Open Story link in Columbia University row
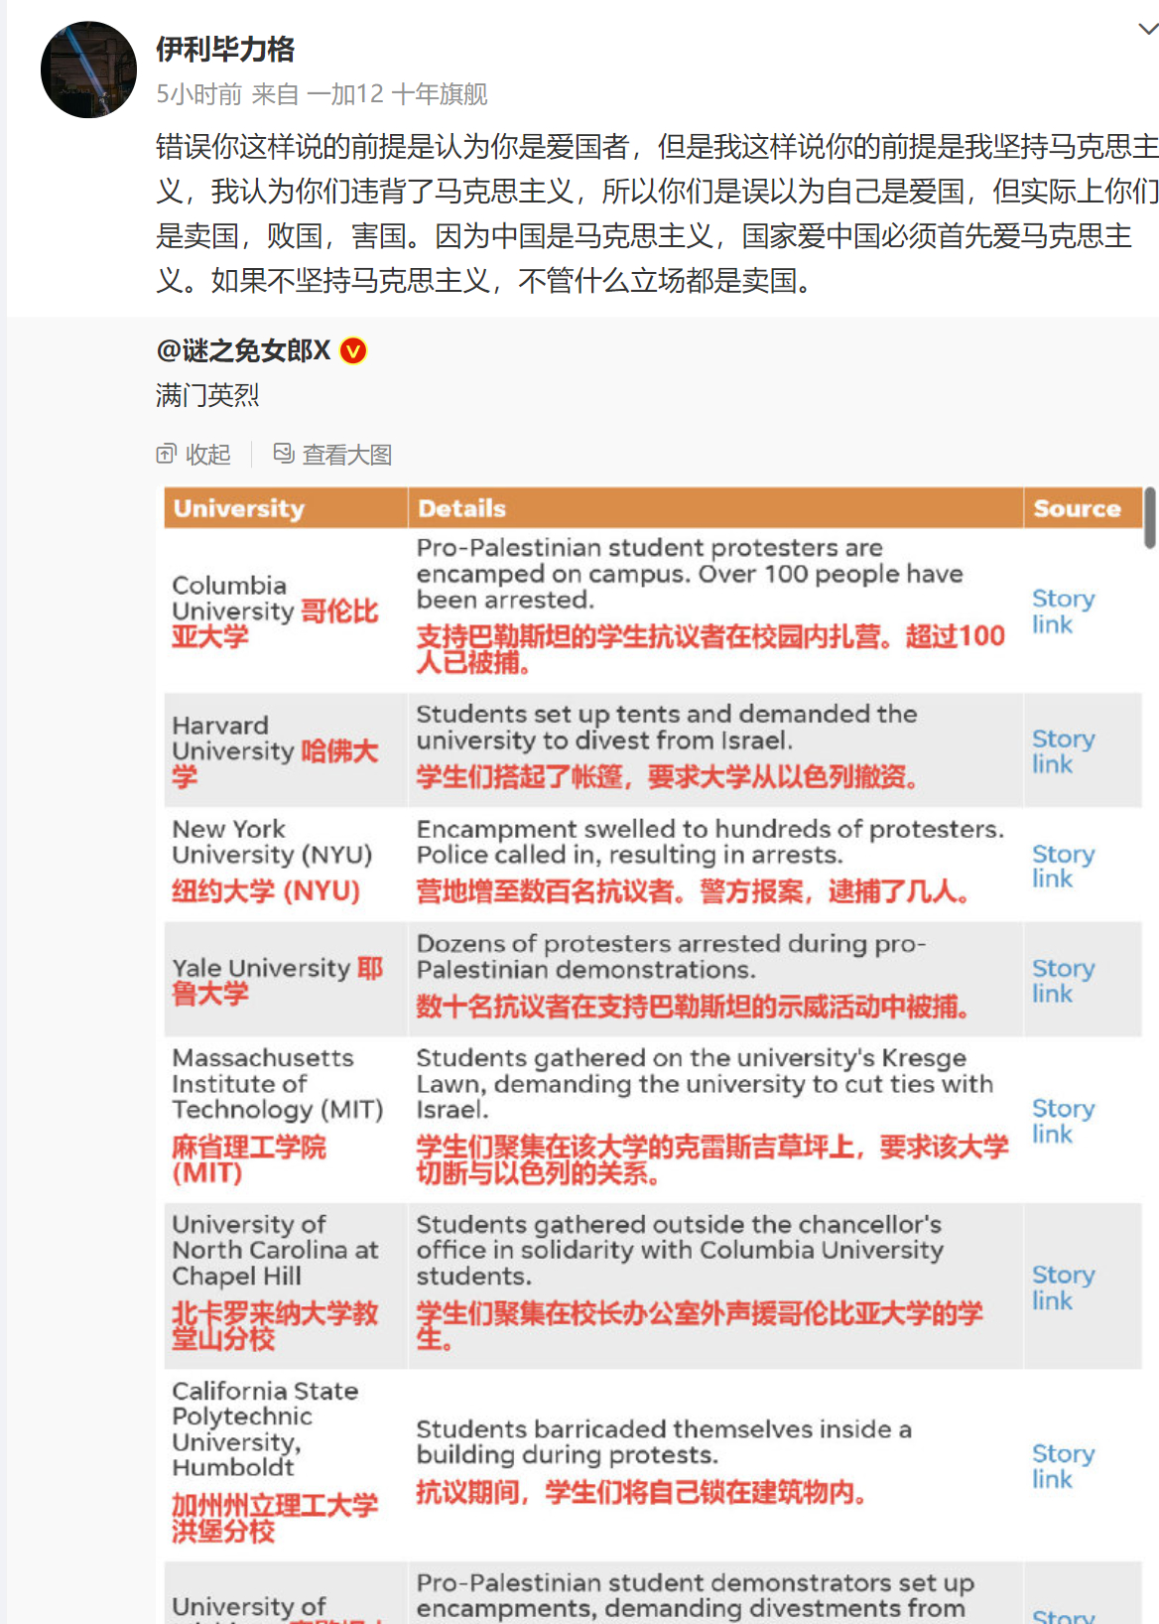 tap(1063, 611)
